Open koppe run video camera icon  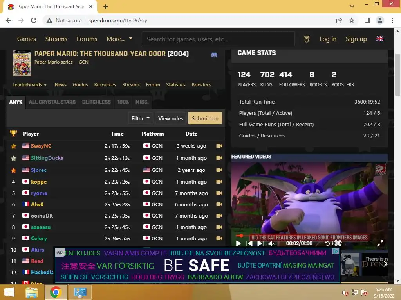click(219, 182)
